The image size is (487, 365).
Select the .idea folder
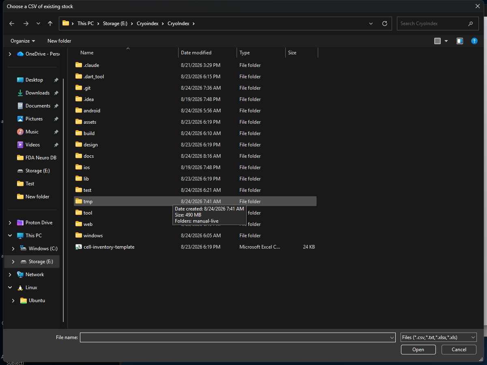click(x=195, y=99)
